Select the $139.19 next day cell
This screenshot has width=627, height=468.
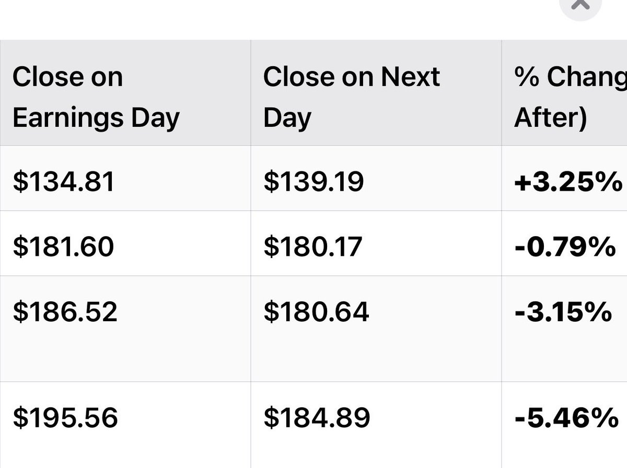[376, 178]
